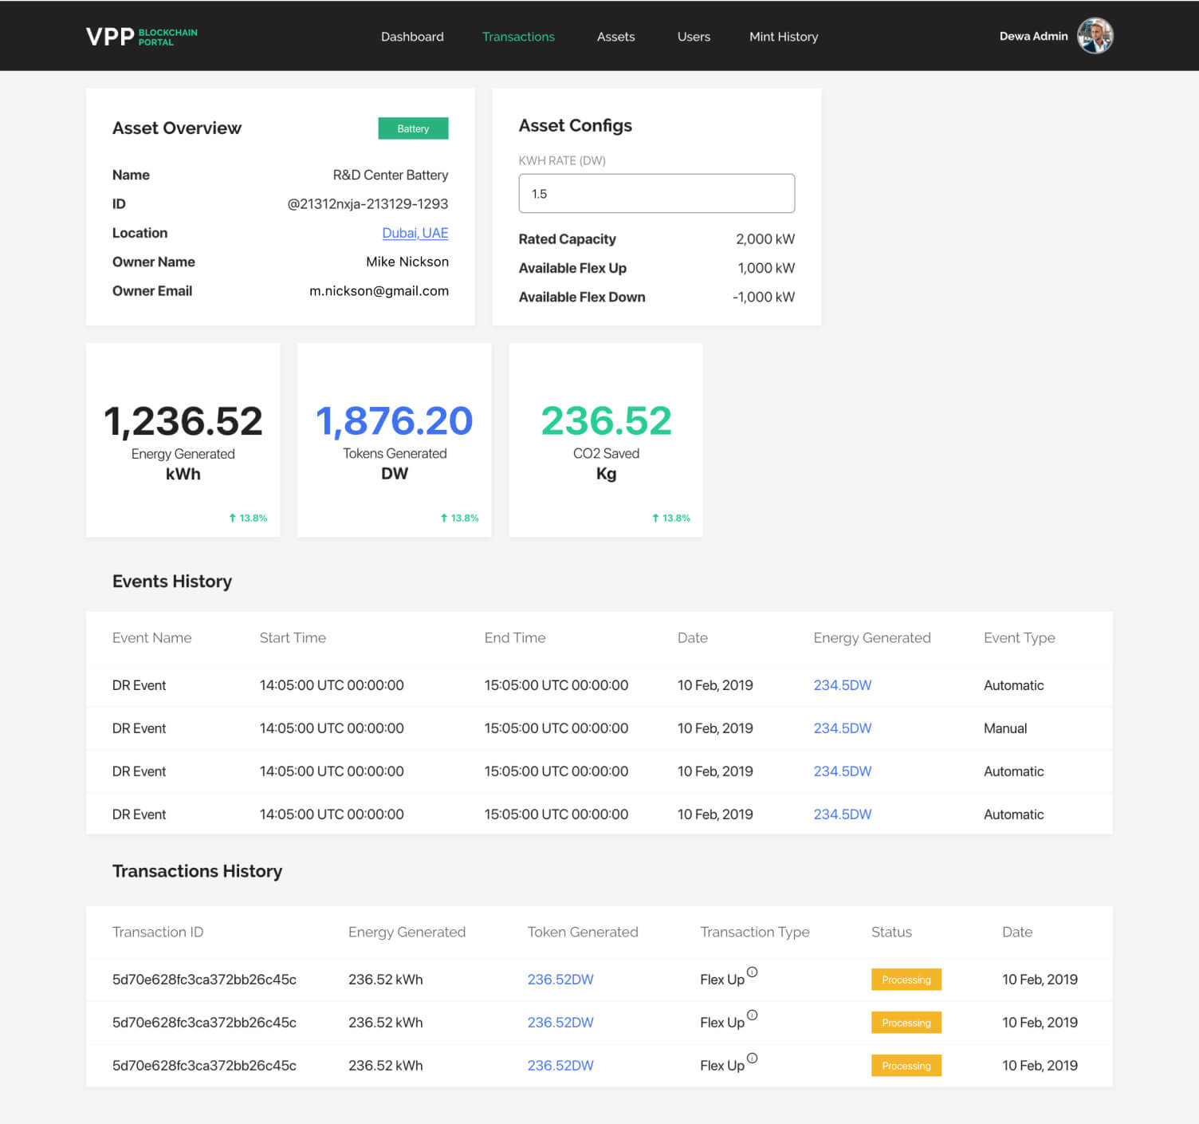Click the green Battery badge

coord(413,128)
